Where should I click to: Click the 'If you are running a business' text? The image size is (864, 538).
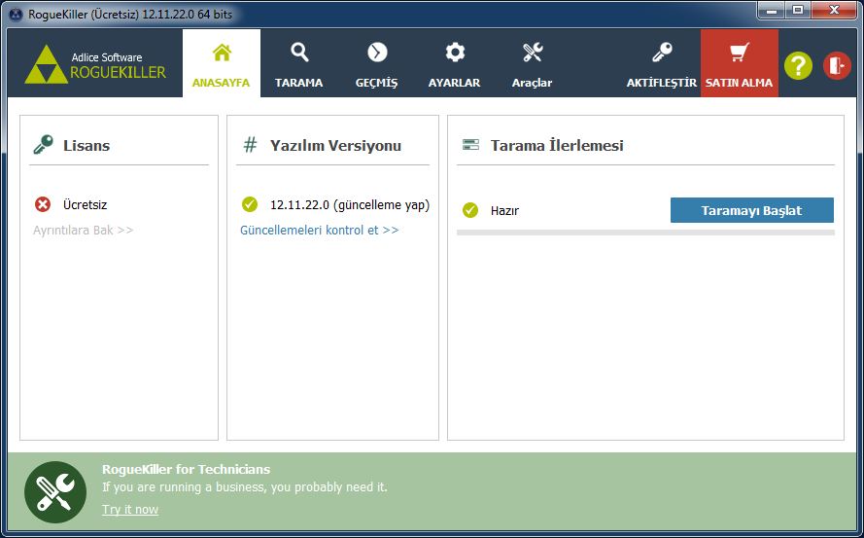tap(245, 487)
